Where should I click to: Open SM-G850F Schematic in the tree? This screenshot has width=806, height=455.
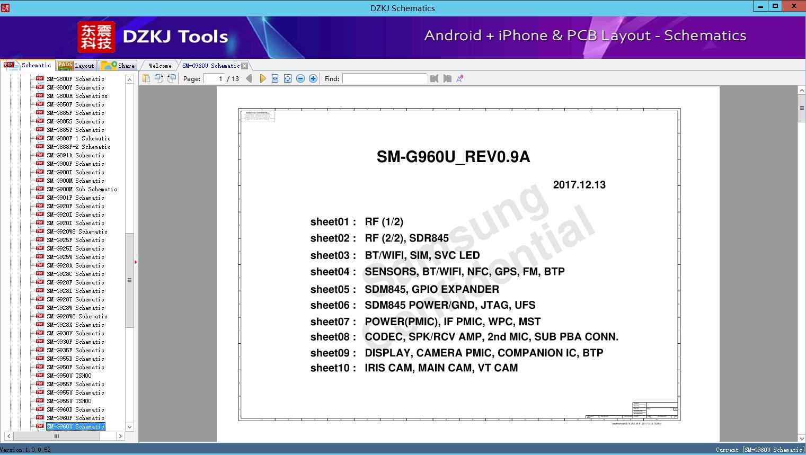click(75, 104)
